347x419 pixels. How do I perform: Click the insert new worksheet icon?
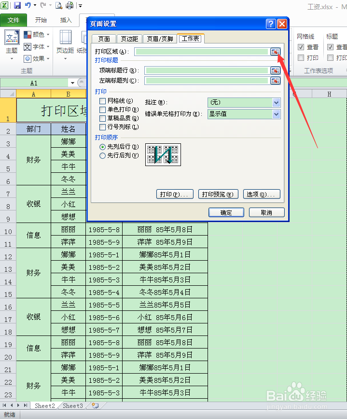95,405
